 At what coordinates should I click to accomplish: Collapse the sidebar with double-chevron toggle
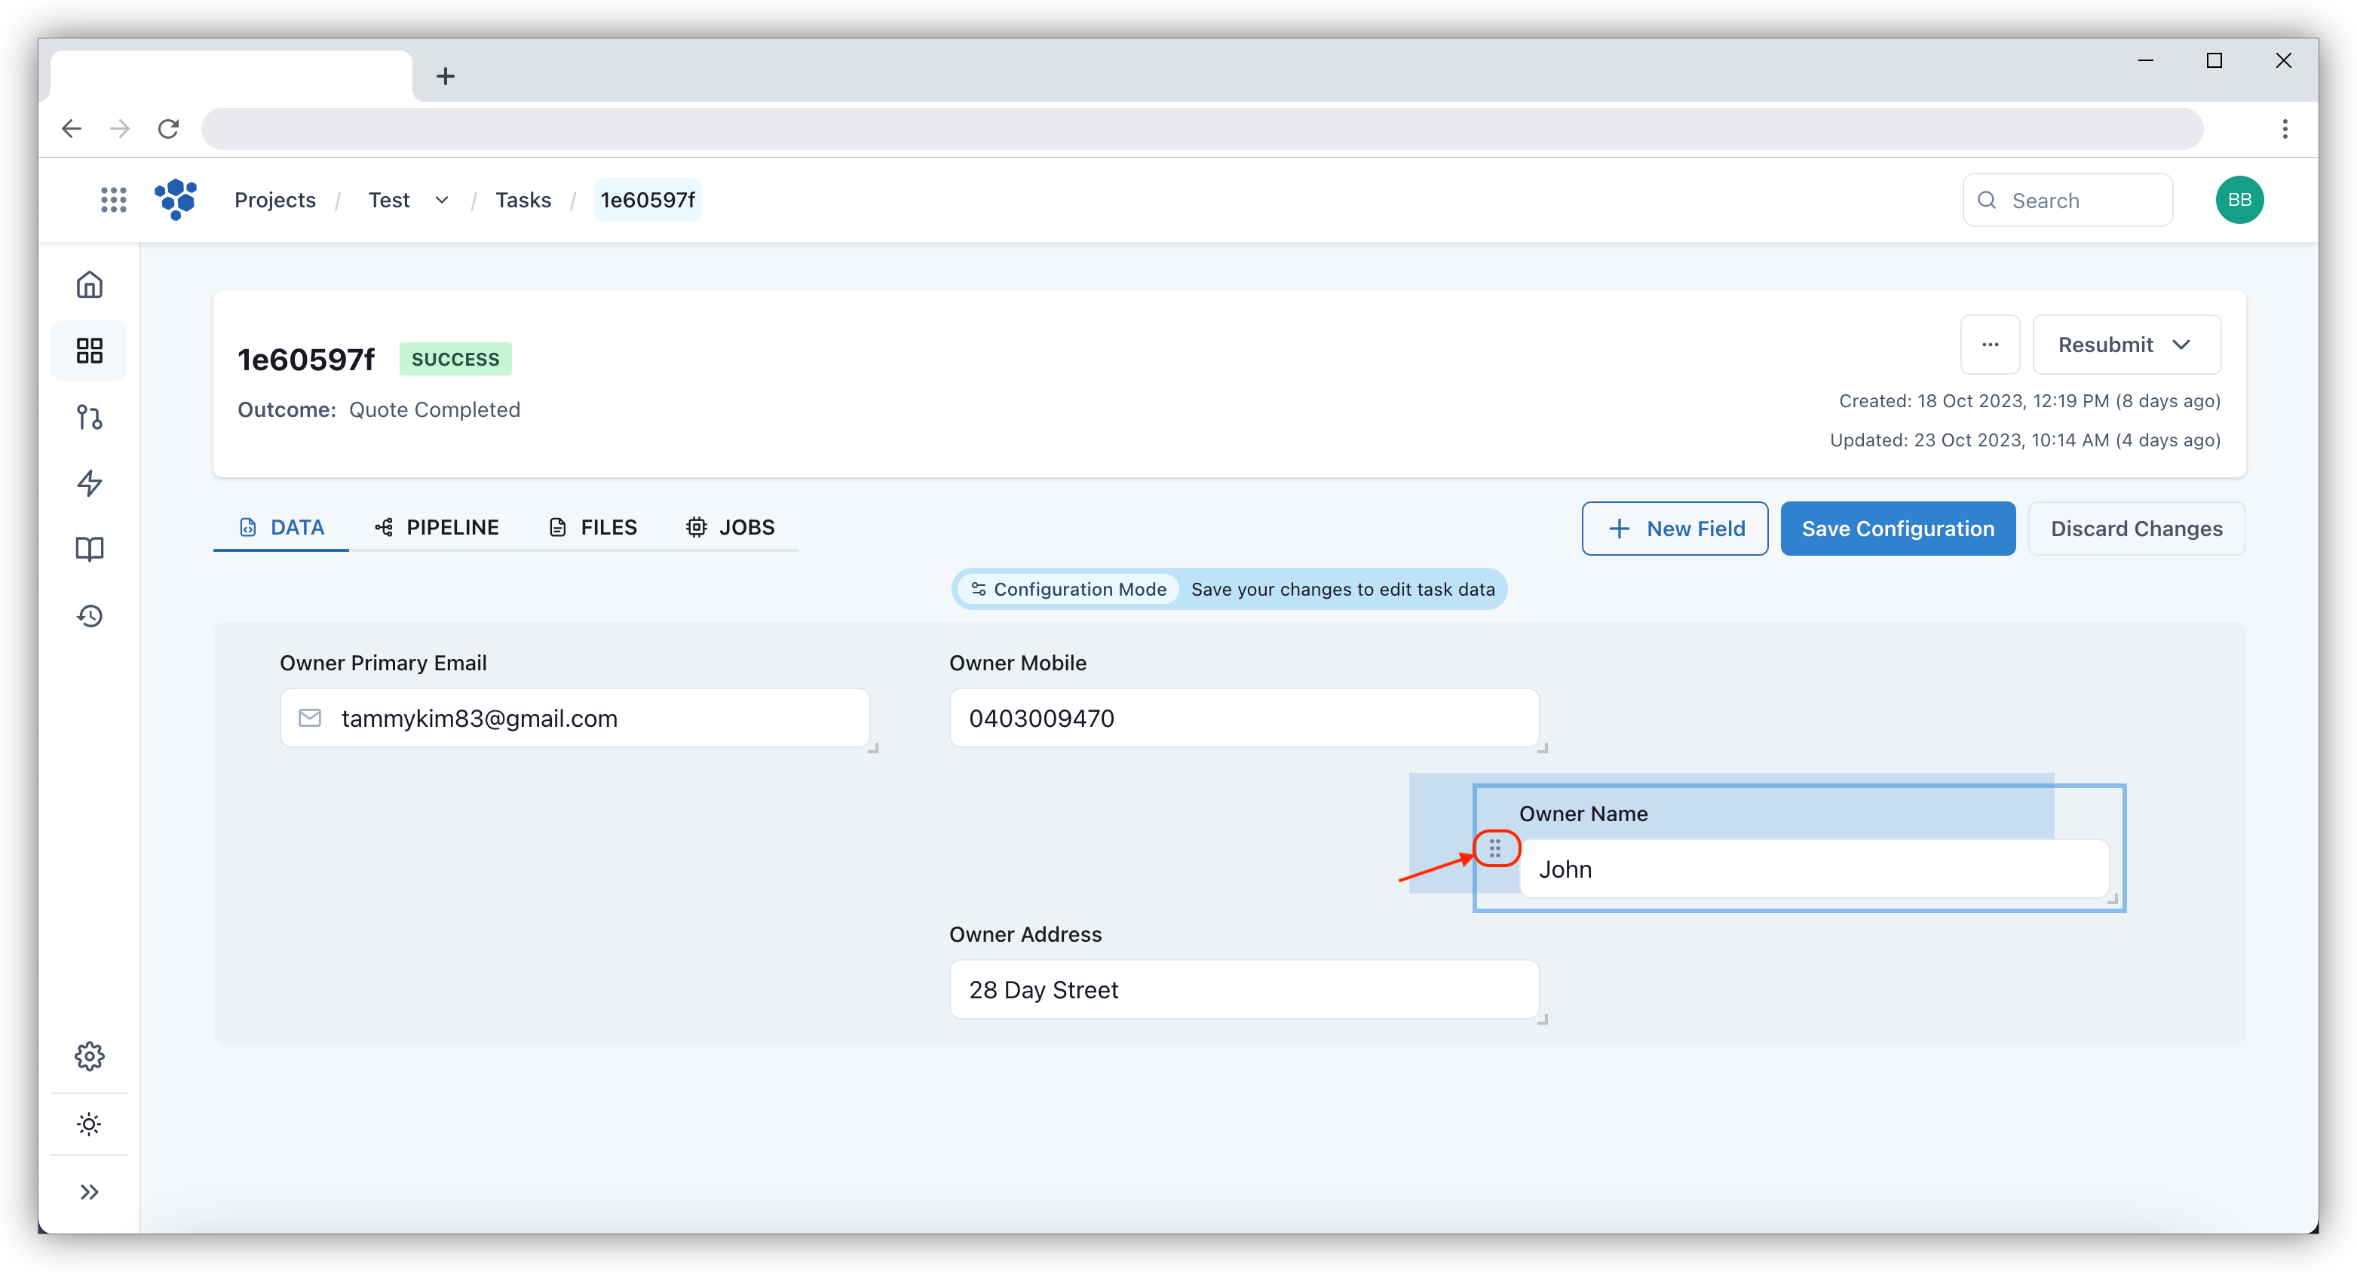point(89,1191)
